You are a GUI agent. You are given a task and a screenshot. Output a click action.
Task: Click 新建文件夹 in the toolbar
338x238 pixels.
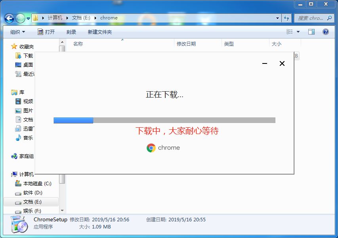pos(99,32)
